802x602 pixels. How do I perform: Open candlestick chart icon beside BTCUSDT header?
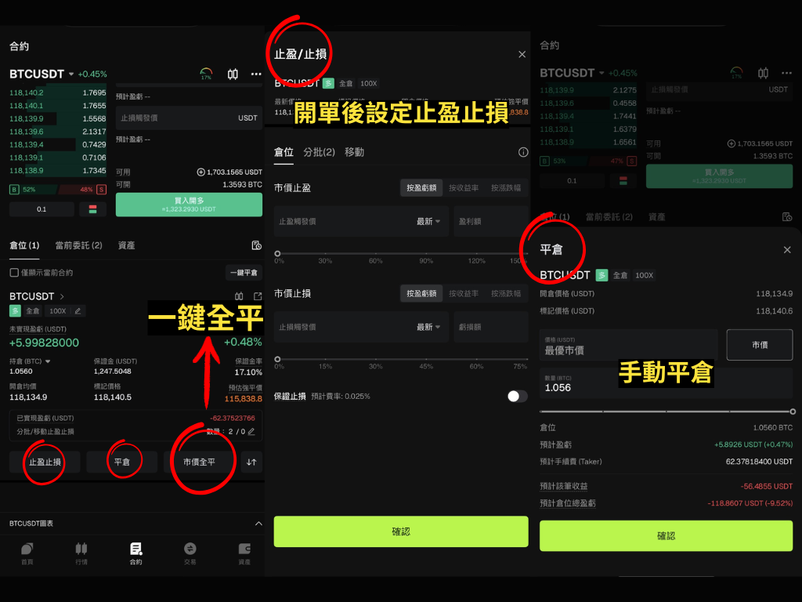(x=233, y=74)
